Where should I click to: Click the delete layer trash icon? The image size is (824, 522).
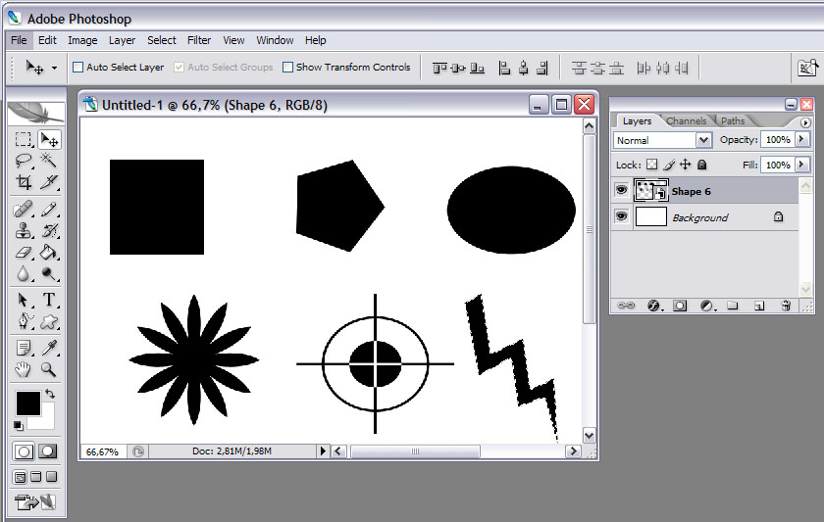[x=786, y=306]
